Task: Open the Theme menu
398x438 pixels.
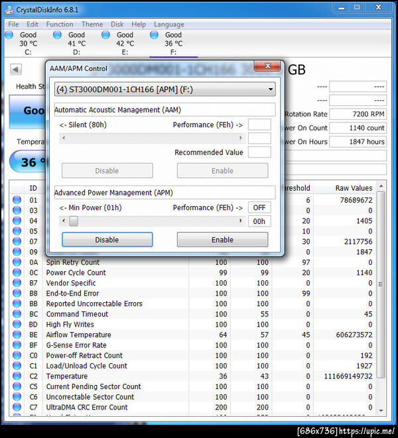Action: tap(92, 25)
